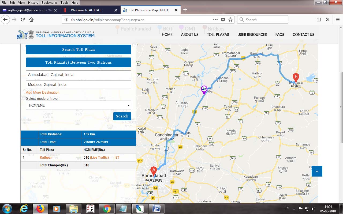Click the blue scroll-to-top arrow button

point(317,171)
